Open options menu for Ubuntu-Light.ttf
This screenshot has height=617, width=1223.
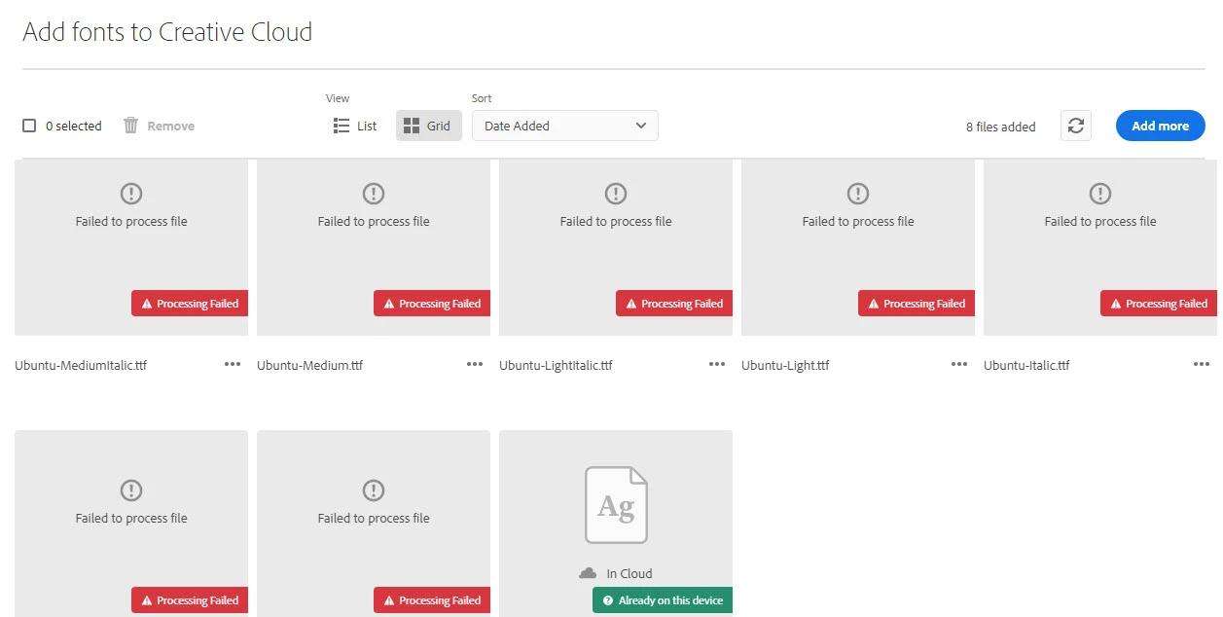tap(959, 364)
